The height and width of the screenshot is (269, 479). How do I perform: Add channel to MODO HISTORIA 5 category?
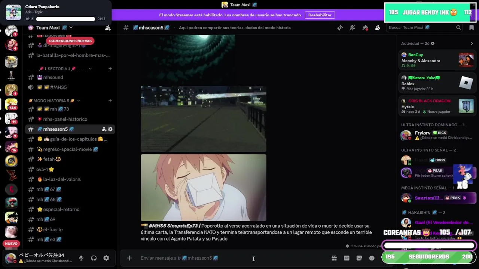coord(110,101)
